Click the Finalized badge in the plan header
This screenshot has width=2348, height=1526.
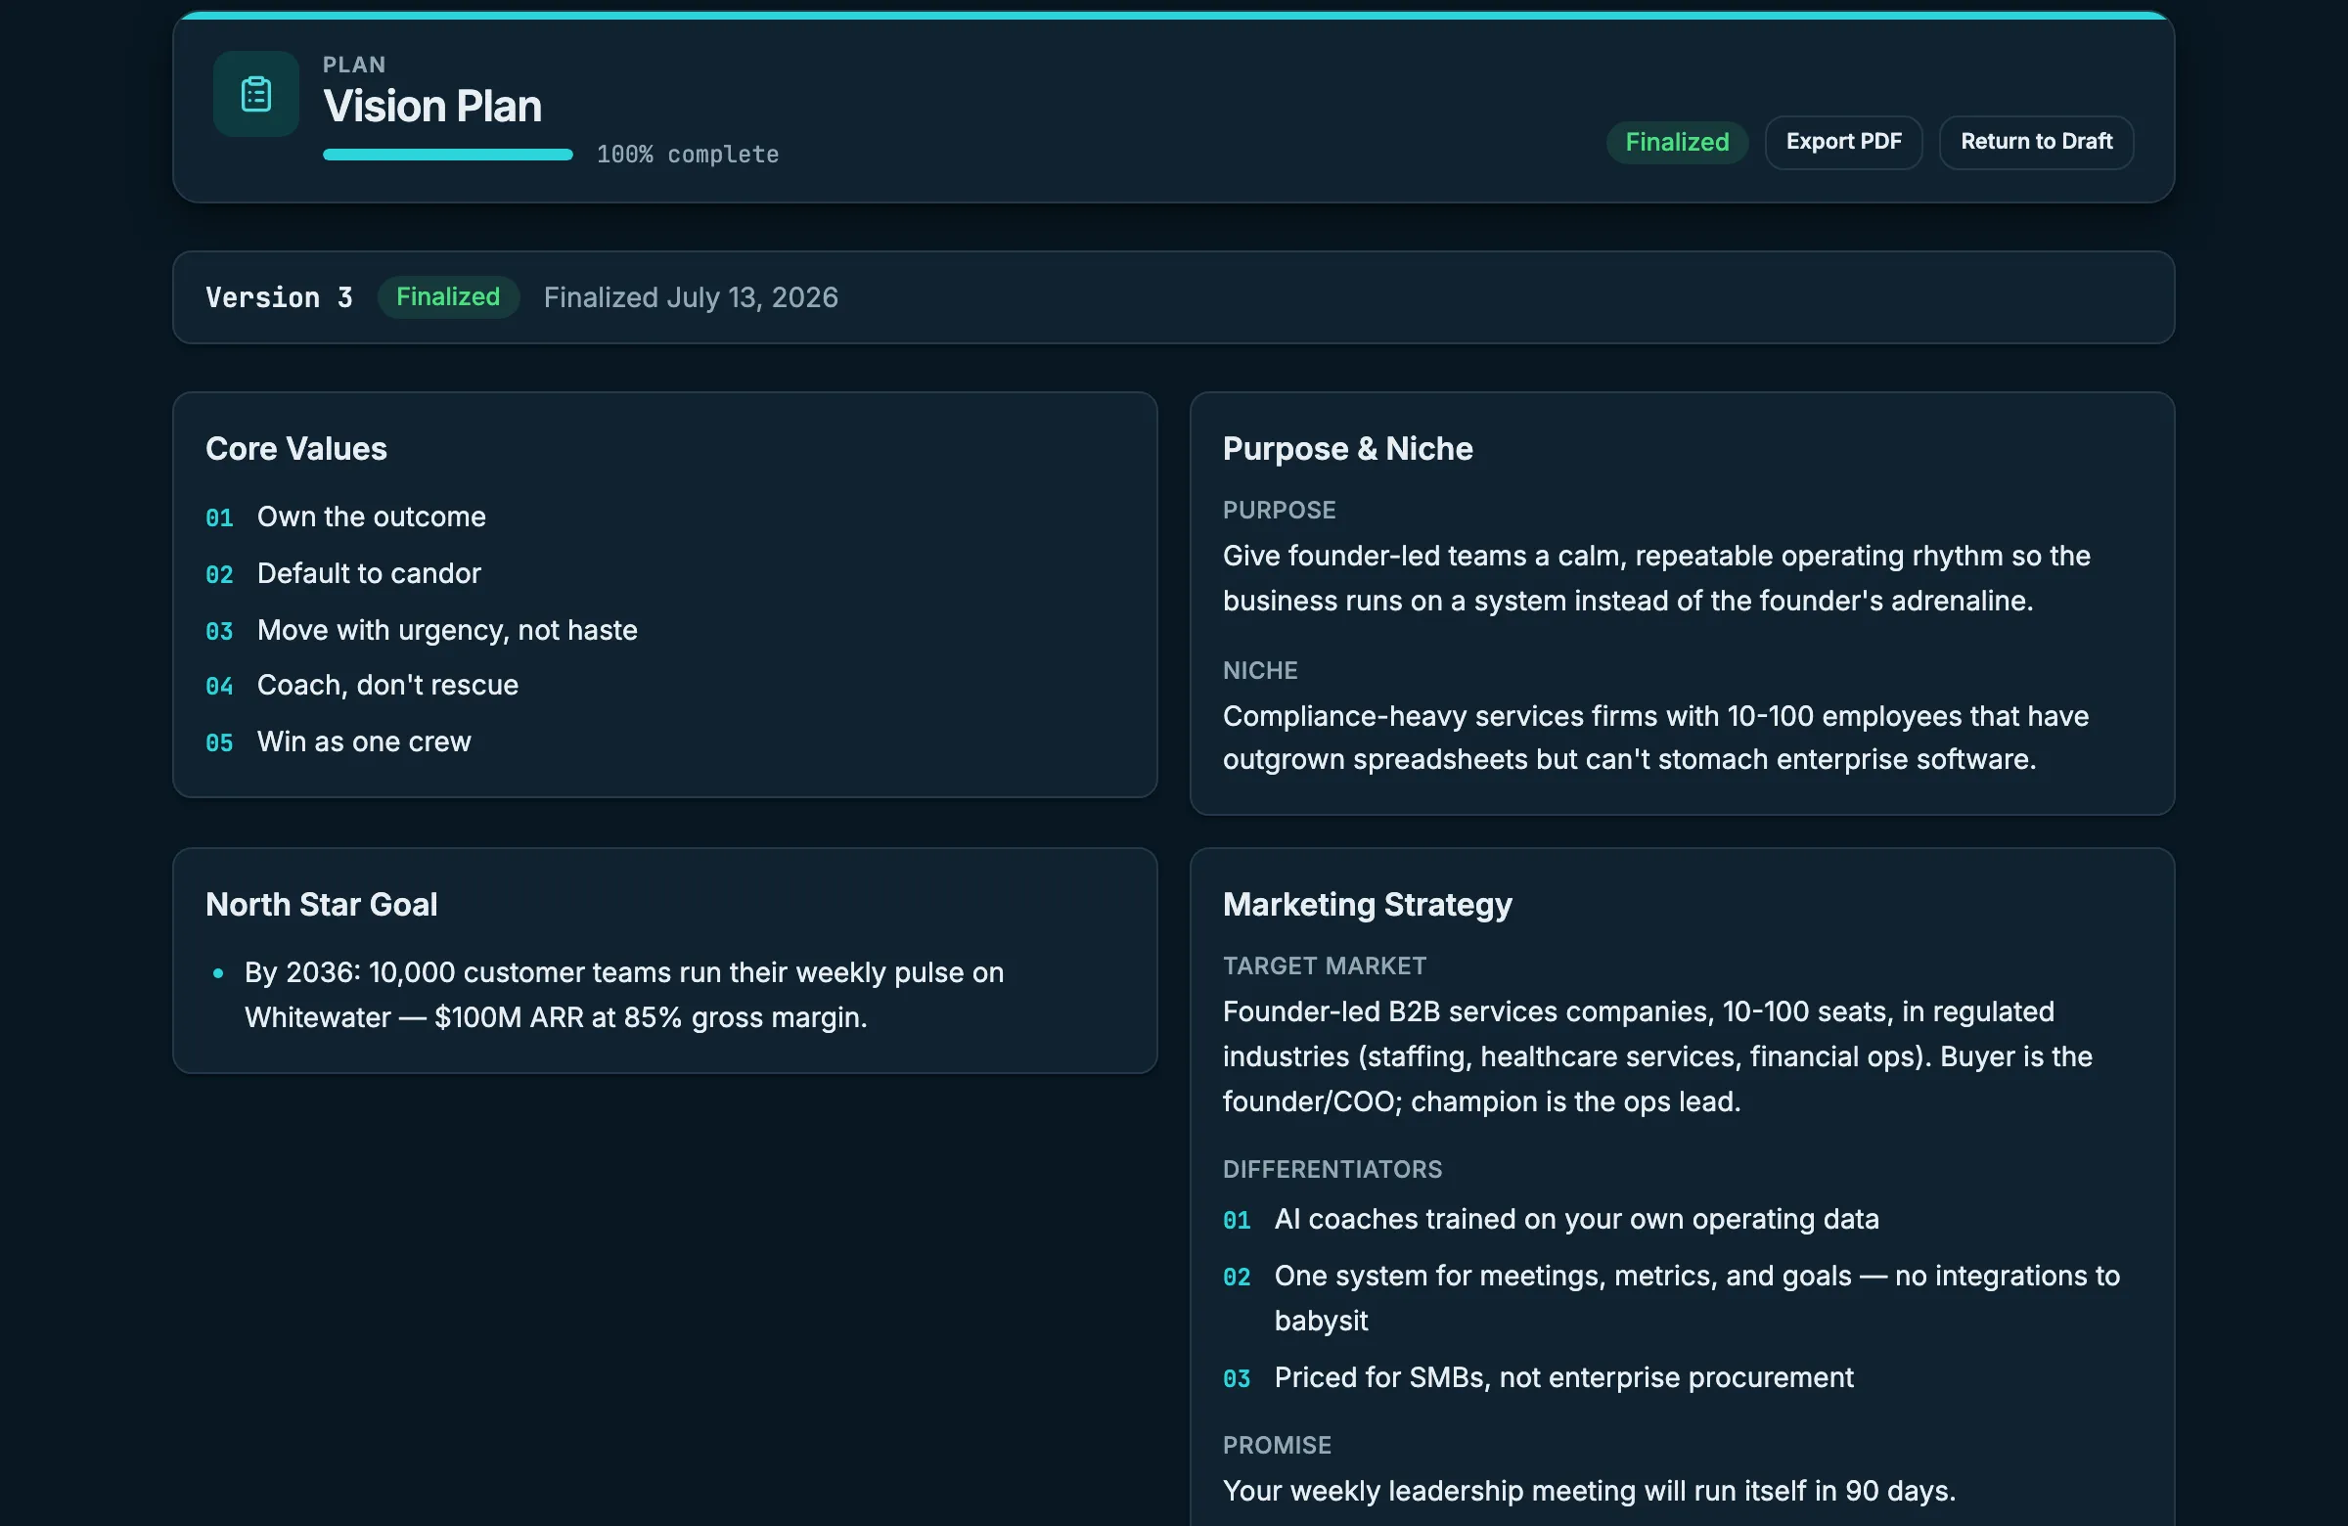(x=1676, y=142)
